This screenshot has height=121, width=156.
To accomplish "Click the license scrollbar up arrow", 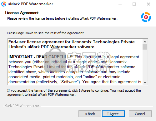I will pos(145,42).
